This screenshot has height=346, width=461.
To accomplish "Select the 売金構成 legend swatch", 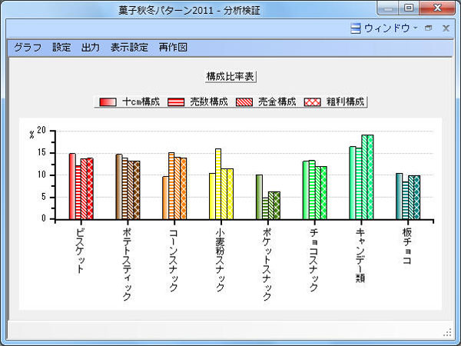I will [x=244, y=102].
